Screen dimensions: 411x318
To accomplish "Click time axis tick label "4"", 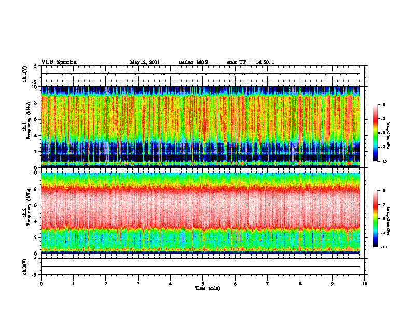I will 171,284.
